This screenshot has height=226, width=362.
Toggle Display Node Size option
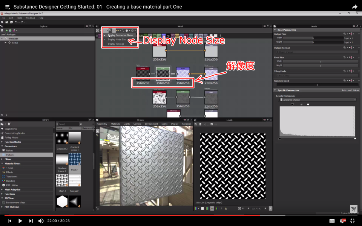tap(117, 40)
